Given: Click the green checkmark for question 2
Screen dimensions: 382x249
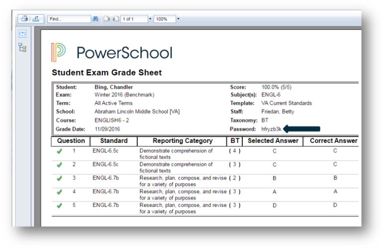Looking at the screenshot, I should 59,165.
